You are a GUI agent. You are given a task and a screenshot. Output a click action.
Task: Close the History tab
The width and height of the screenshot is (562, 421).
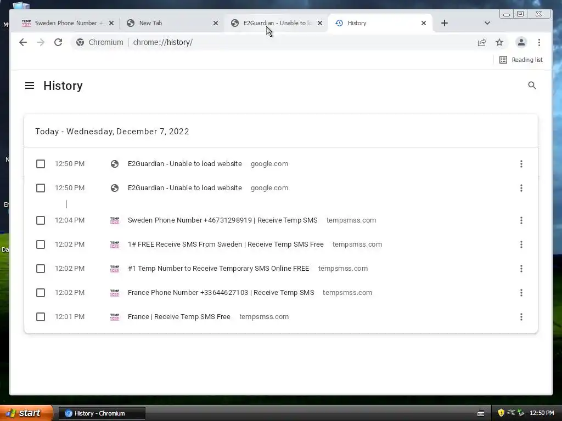(x=424, y=23)
